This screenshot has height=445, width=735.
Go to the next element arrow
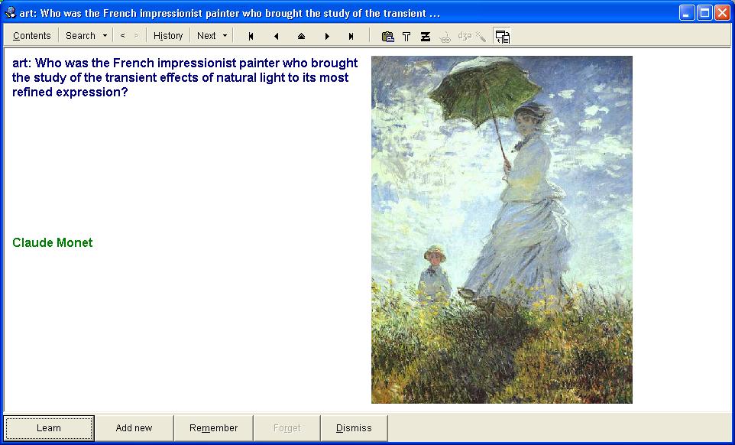(x=327, y=36)
